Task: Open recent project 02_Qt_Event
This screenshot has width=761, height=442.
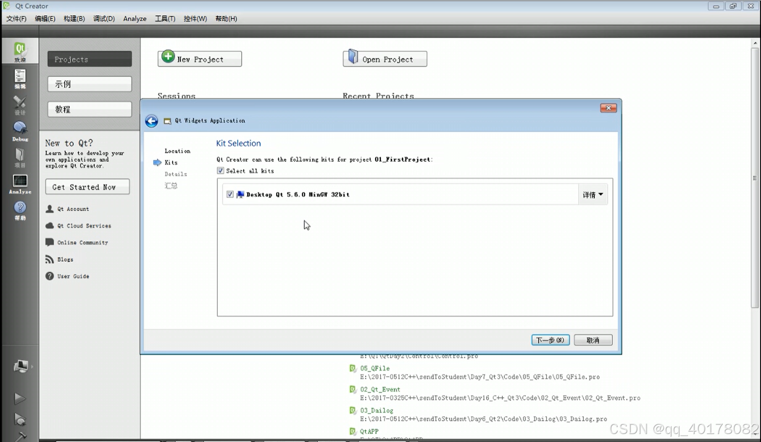Action: pyautogui.click(x=380, y=389)
